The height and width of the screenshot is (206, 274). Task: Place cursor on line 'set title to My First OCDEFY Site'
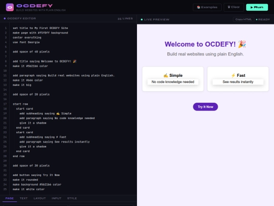pos(40,28)
